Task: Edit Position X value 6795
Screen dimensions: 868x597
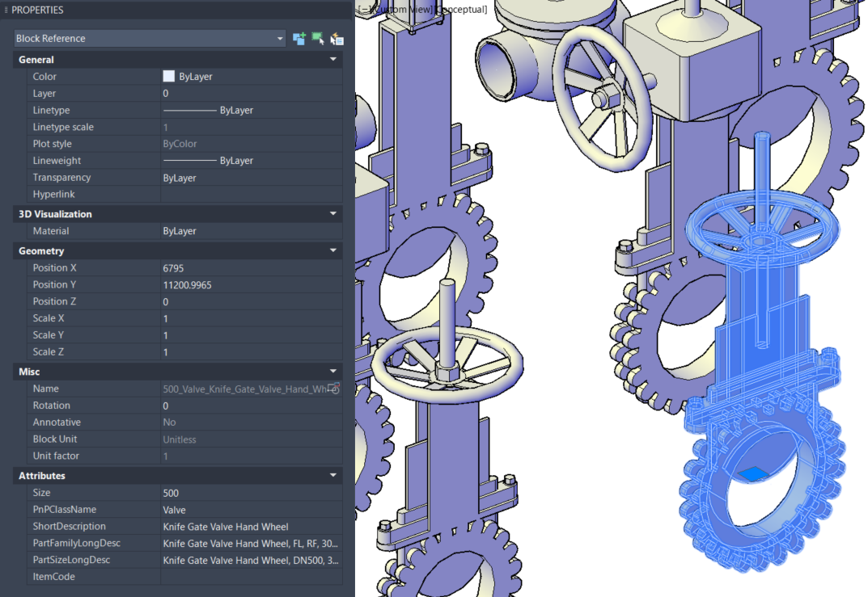Action: point(252,268)
